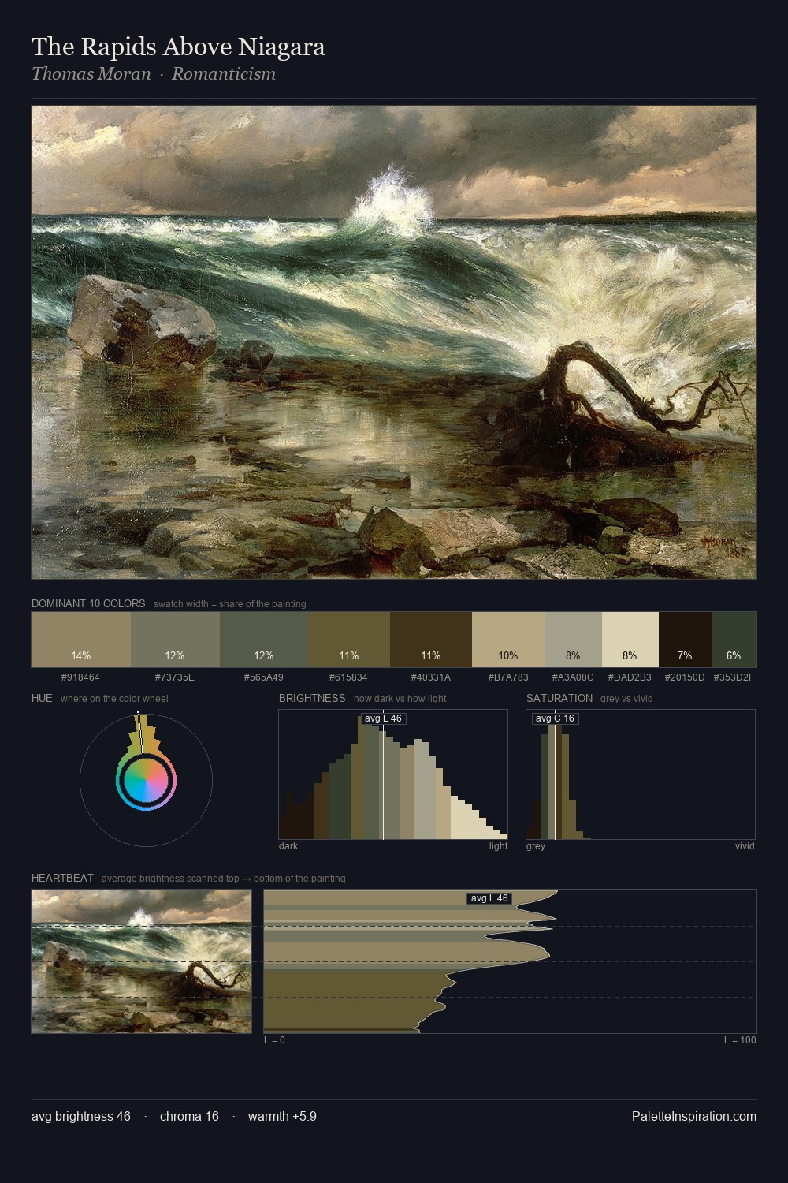This screenshot has width=788, height=1183.
Task: Choose the #A3A08C grey swatch
Action: (574, 640)
